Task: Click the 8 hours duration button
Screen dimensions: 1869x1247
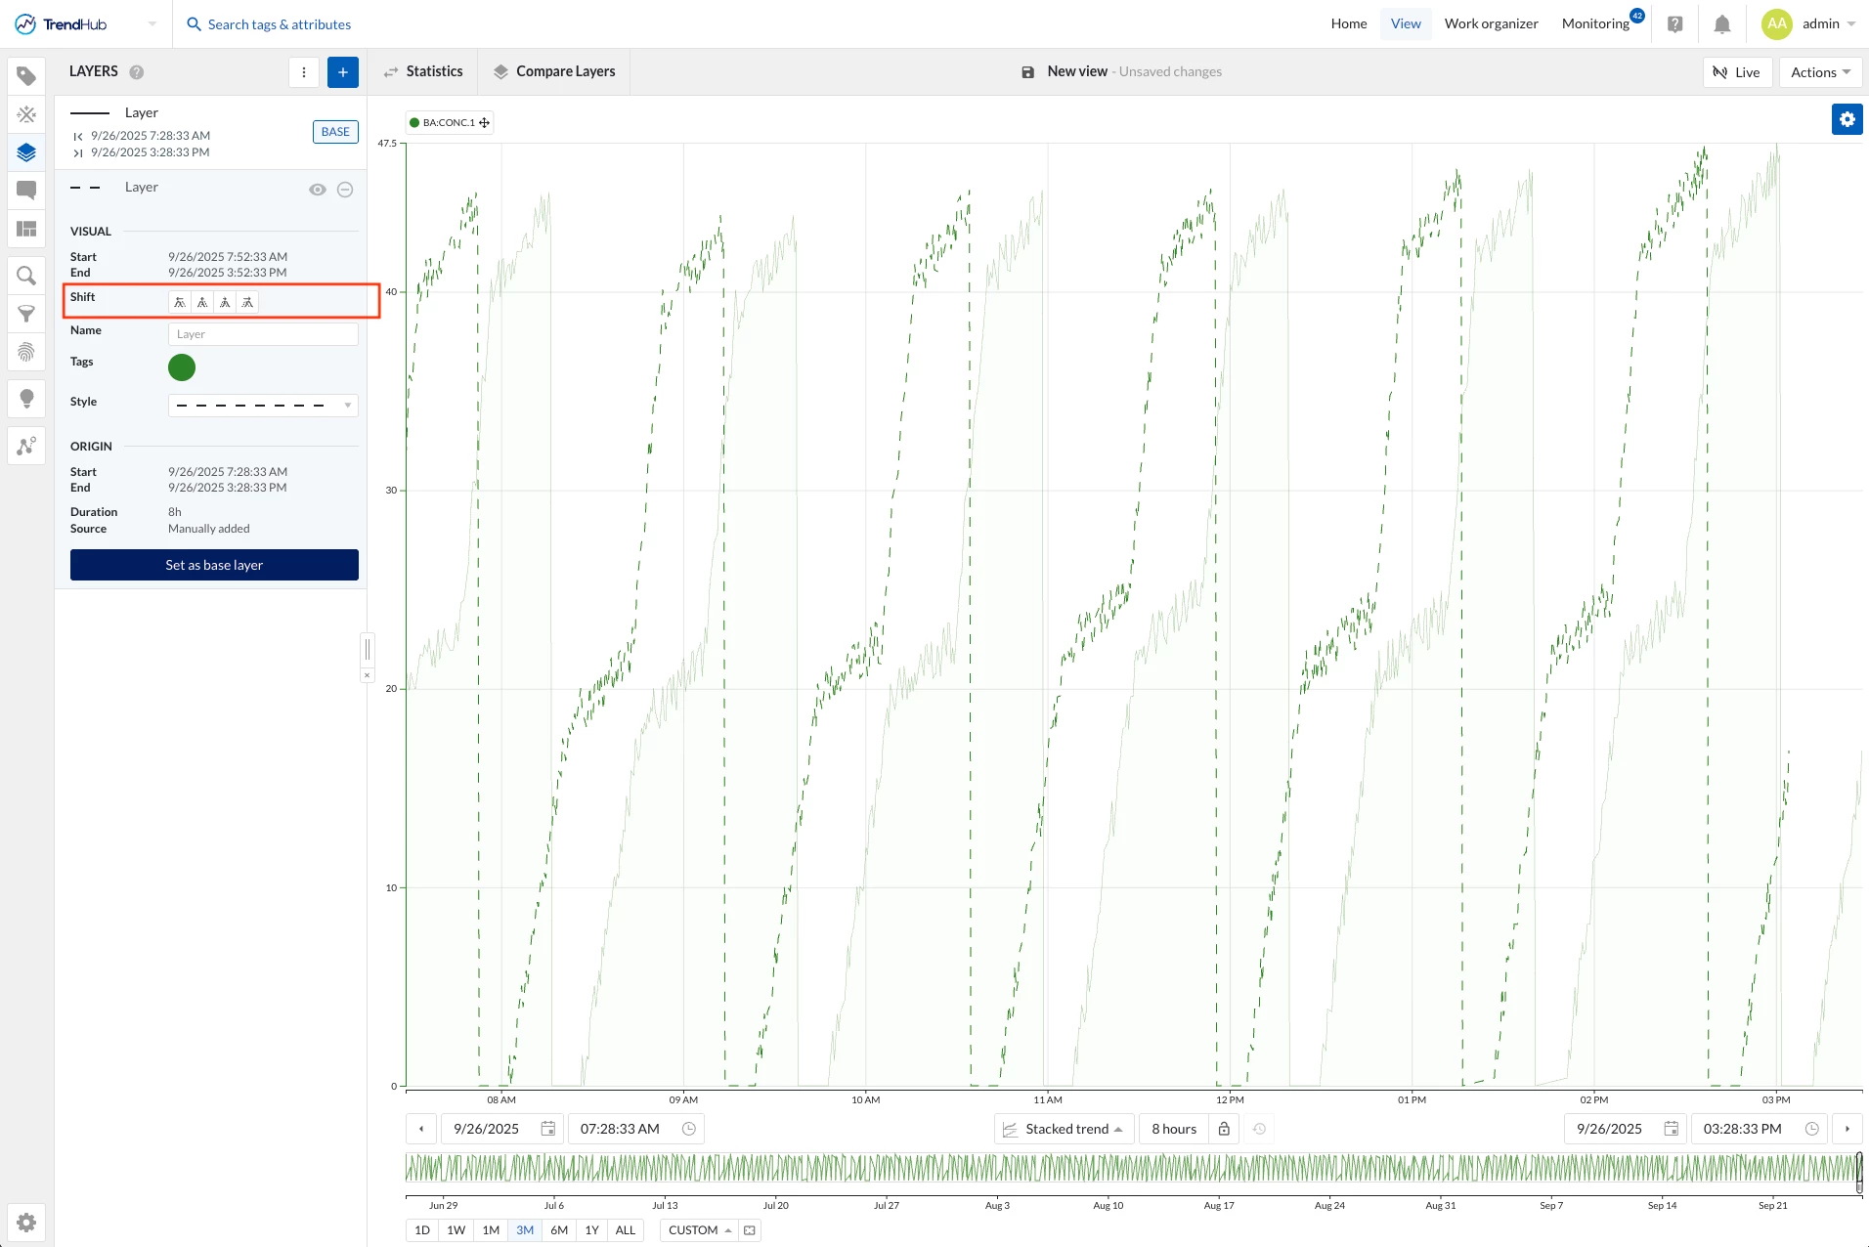Action: click(1174, 1129)
